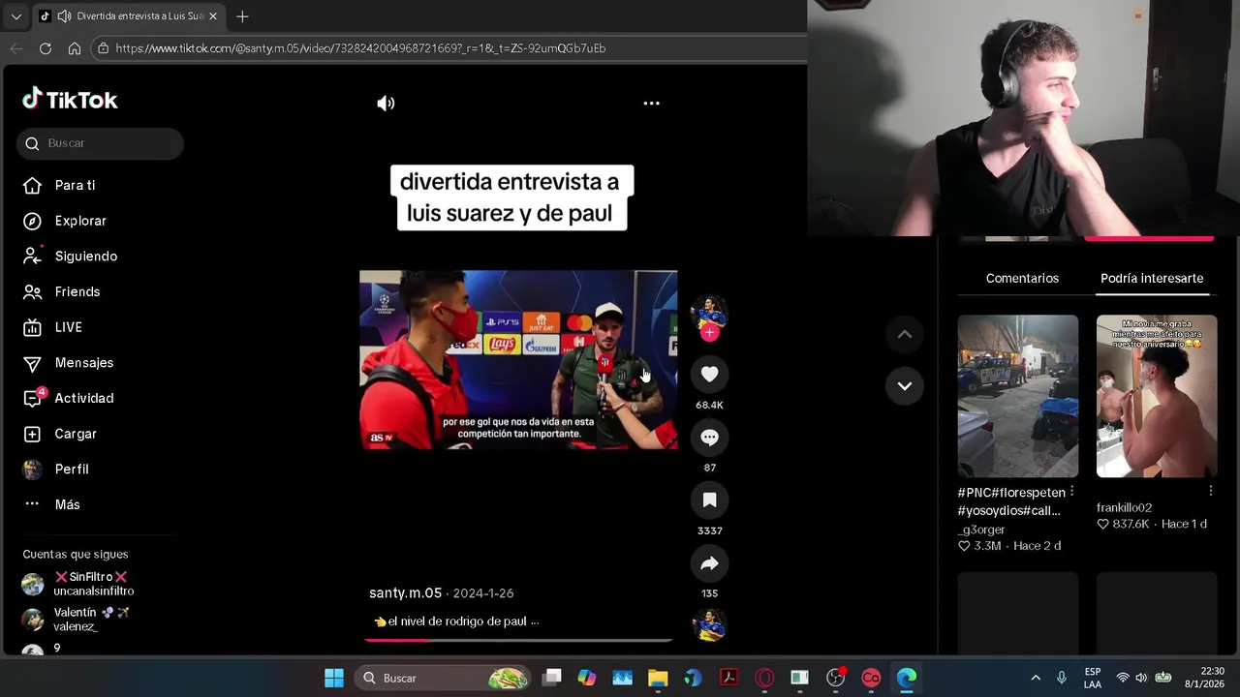This screenshot has height=697, width=1240.
Task: Click Cuentas que sigues heading
Action: (x=76, y=555)
